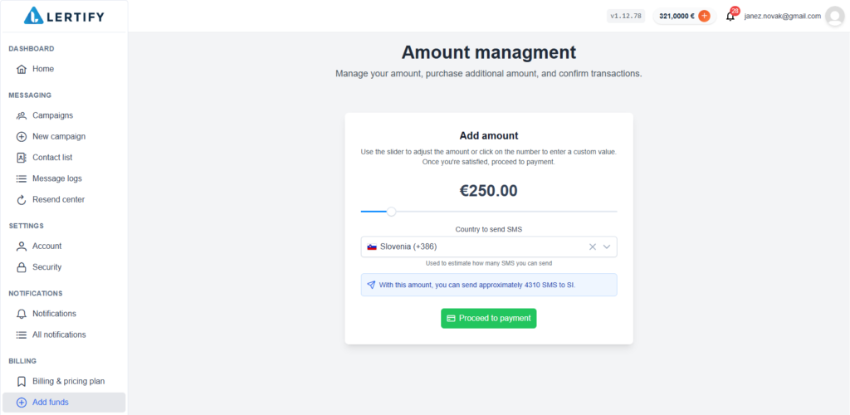The width and height of the screenshot is (850, 415).
Task: Click the Lertify logo
Action: point(64,15)
